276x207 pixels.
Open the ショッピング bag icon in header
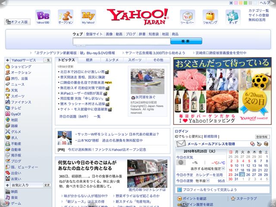point(210,17)
